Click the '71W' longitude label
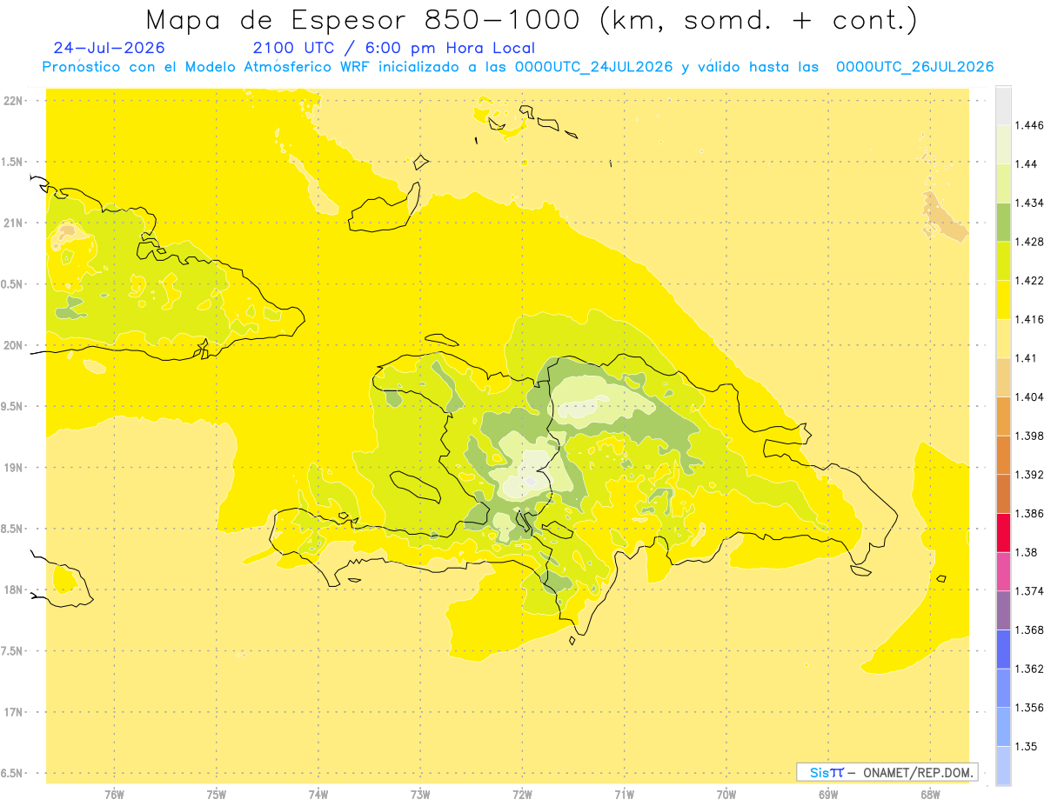Viewport: 1044px width, 806px height. pyautogui.click(x=624, y=795)
